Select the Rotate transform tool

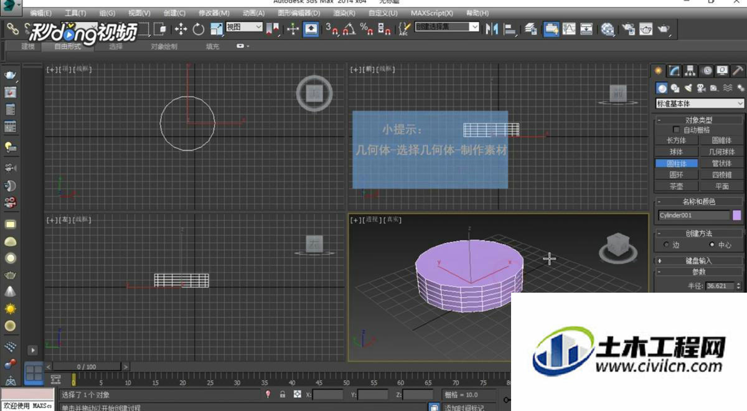pyautogui.click(x=199, y=29)
